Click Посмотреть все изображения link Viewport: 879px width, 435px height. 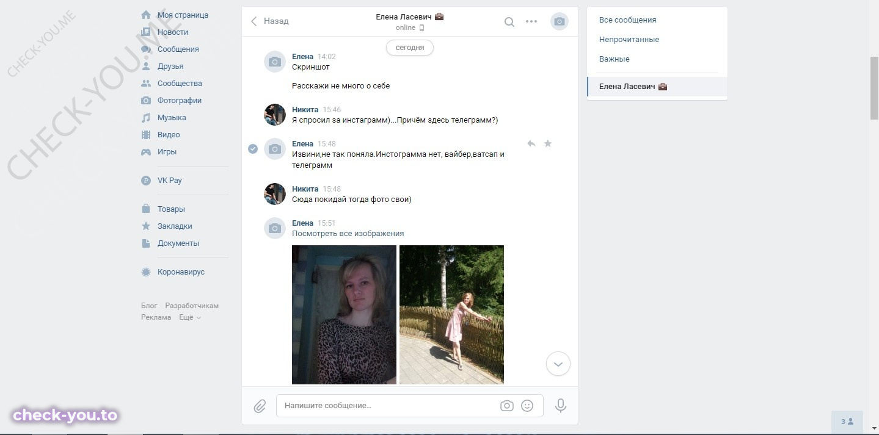[x=348, y=234]
